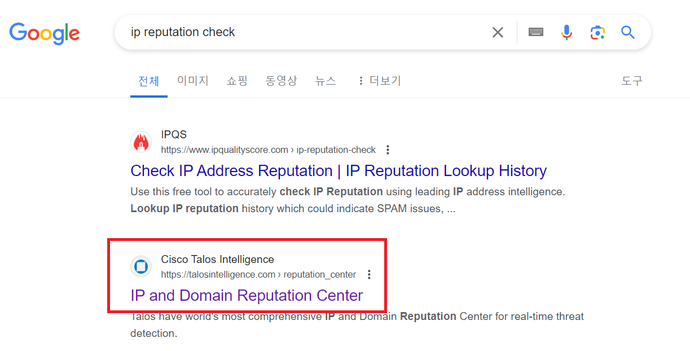
Task: Click the ipqualityscore.com URL breadcrumb
Action: coord(268,150)
